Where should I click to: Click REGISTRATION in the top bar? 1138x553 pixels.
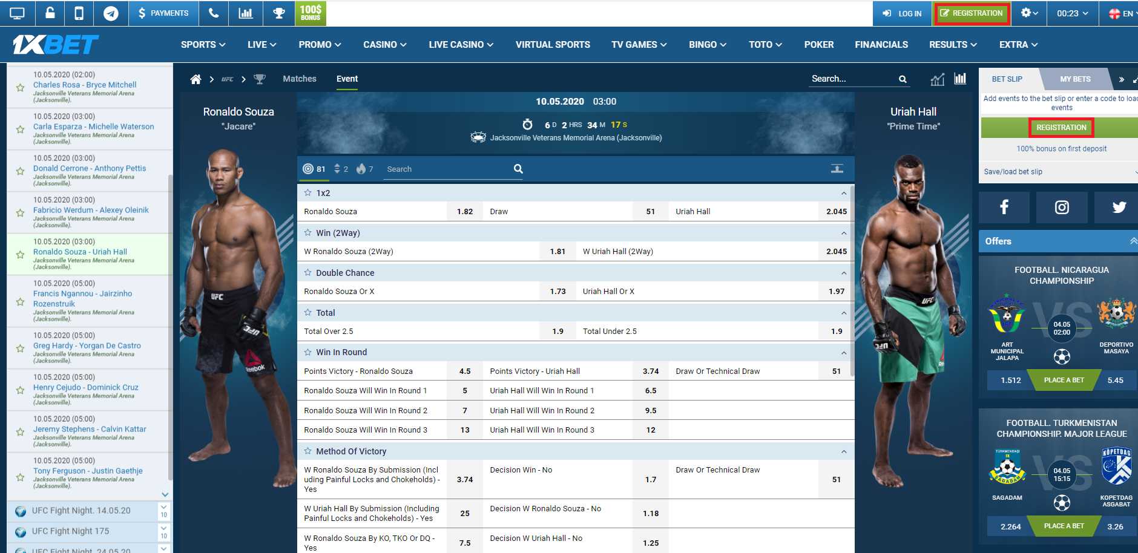point(972,13)
